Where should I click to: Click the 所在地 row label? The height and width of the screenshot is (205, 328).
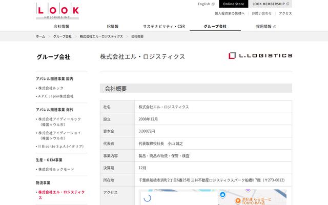(x=109, y=180)
